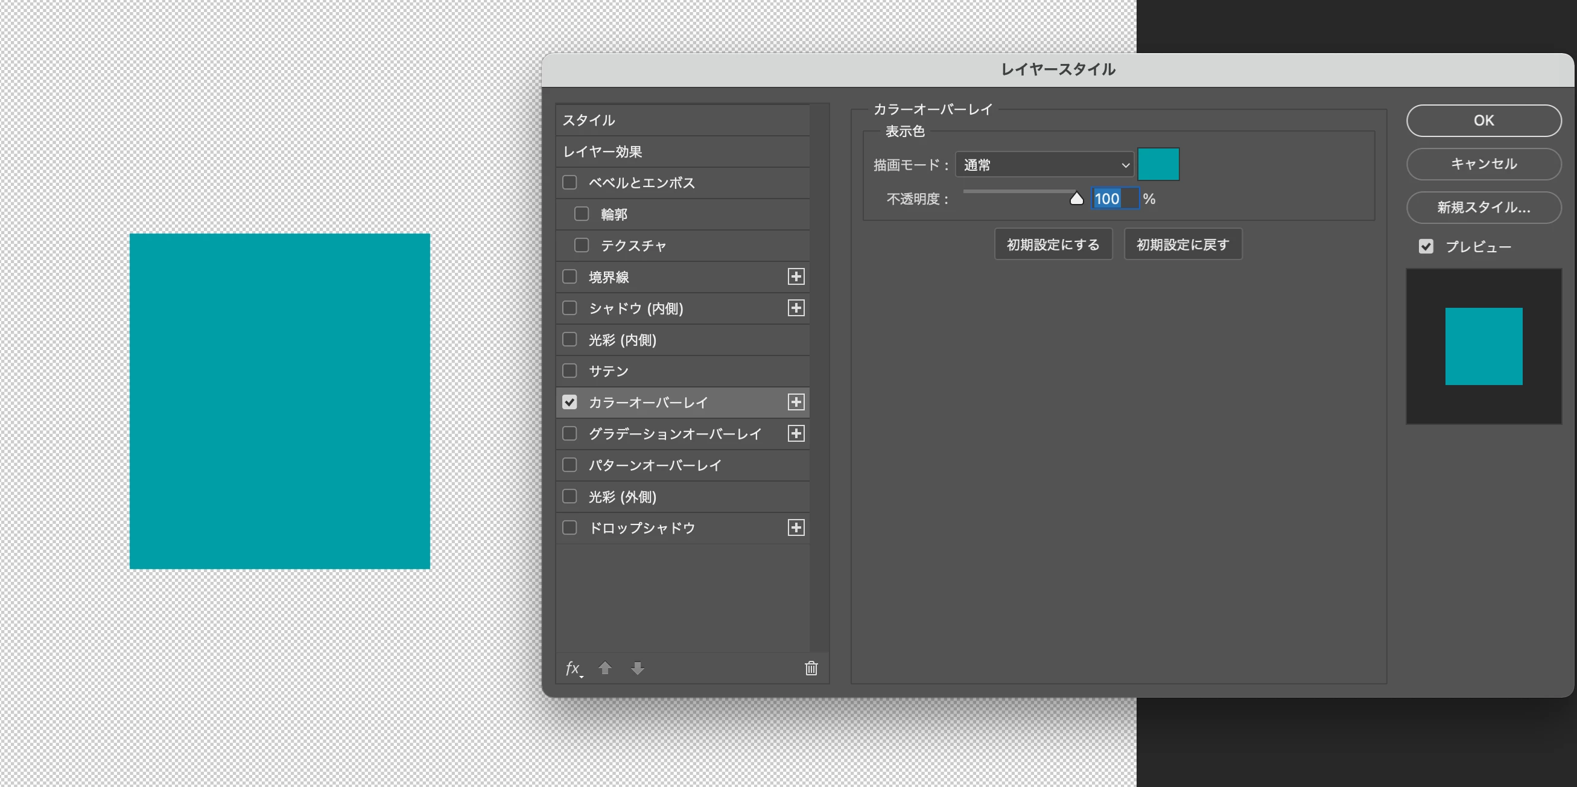The height and width of the screenshot is (787, 1577).
Task: Open the 描画モード dropdown
Action: click(1044, 165)
